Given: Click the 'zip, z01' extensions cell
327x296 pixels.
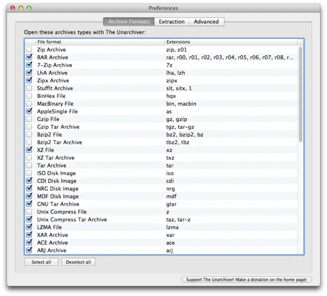Looking at the screenshot, I should pyautogui.click(x=177, y=49).
